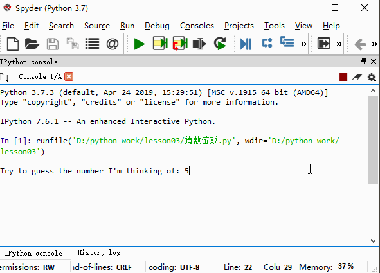Maximize the Spyder window
Viewport: 380px width, 273px height.
[335, 8]
